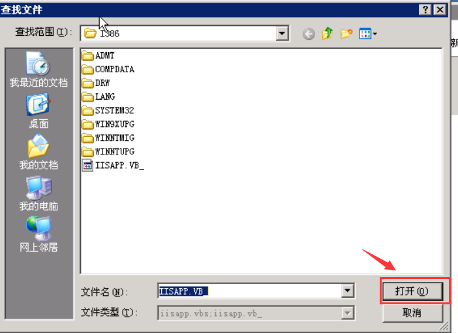
Task: Go to 桌面 desktop in sidebar
Action: coord(38,111)
